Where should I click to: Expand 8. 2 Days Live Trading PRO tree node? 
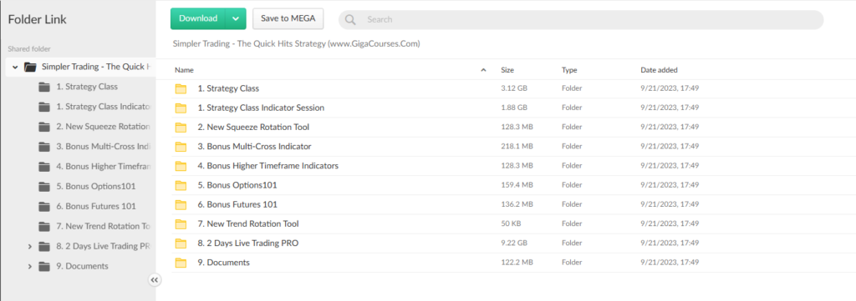(x=30, y=247)
